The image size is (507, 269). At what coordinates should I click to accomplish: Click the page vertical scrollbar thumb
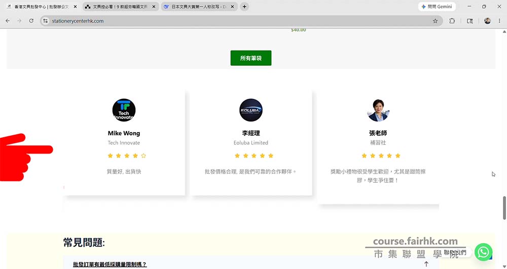click(504, 208)
